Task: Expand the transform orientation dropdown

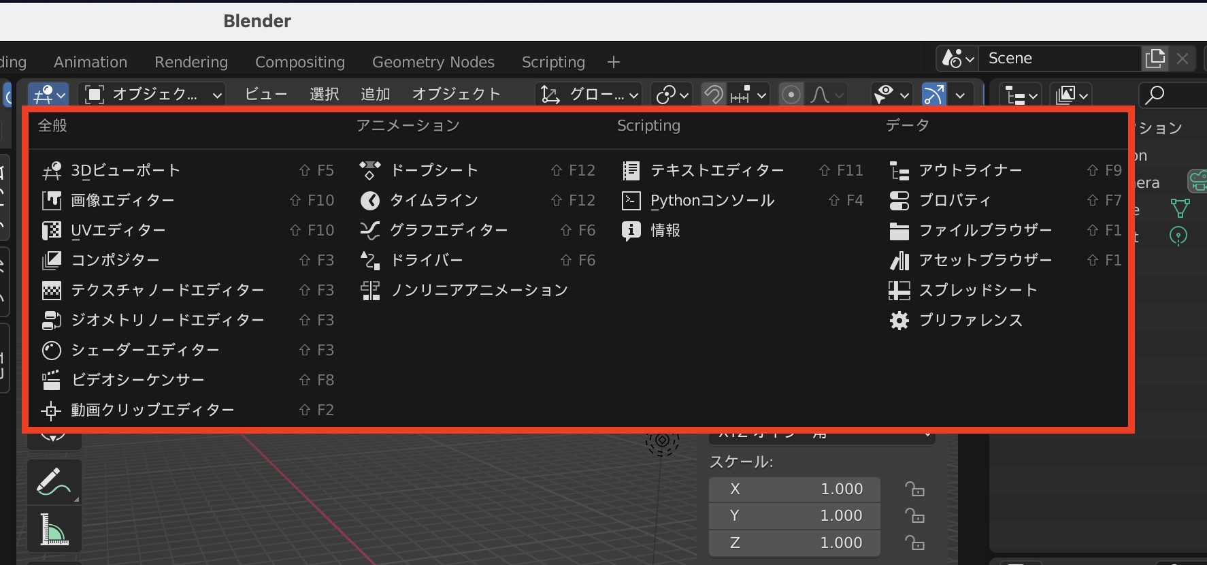Action: [x=589, y=95]
